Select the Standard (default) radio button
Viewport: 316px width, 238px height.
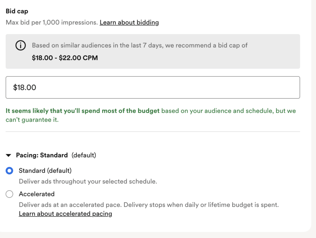point(9,171)
